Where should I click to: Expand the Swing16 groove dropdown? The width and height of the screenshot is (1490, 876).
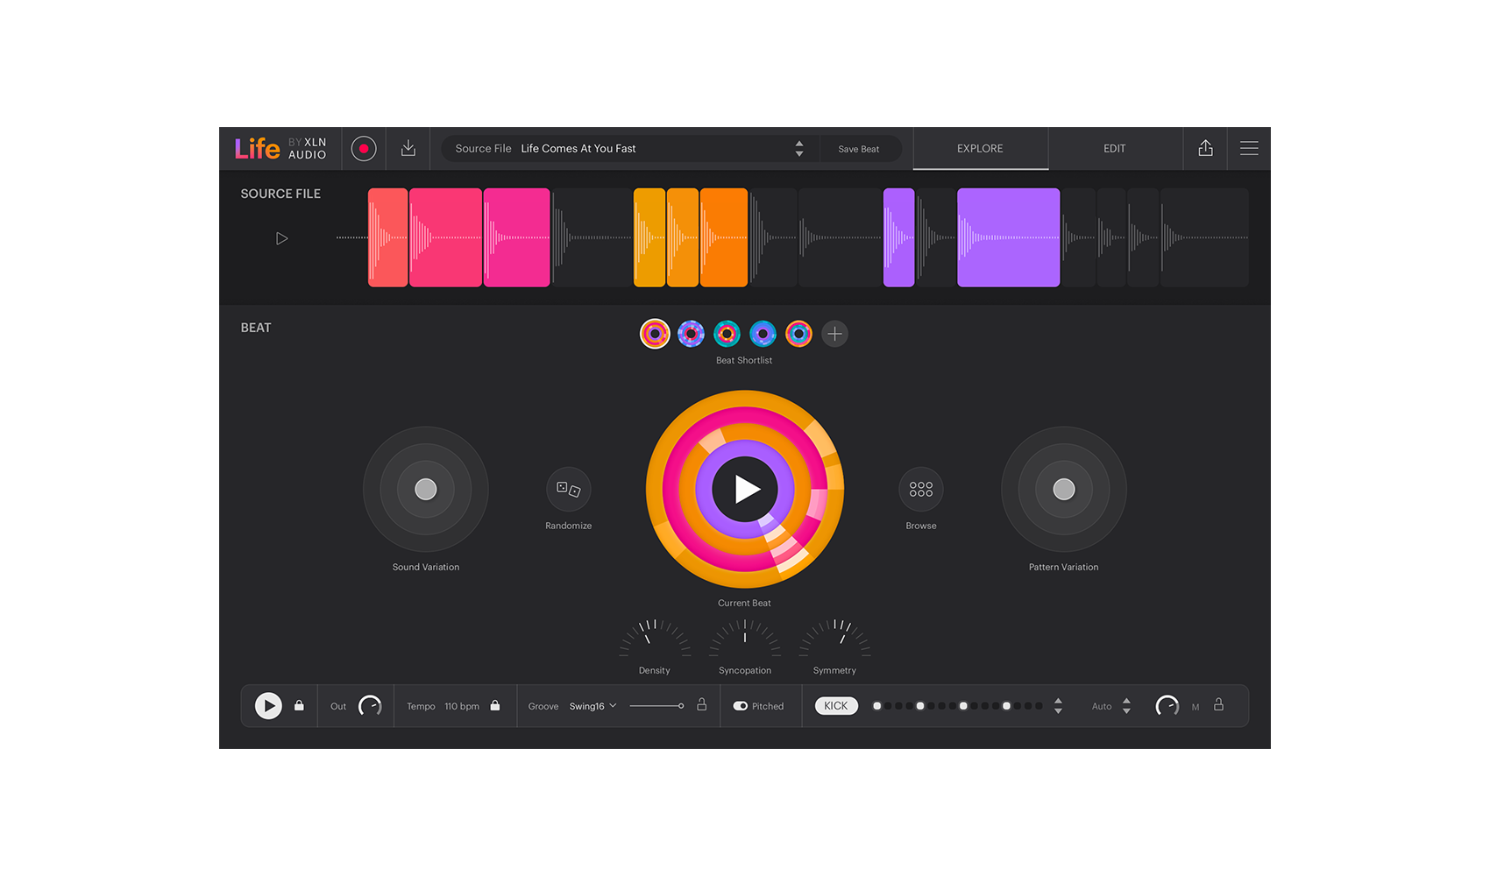593,706
